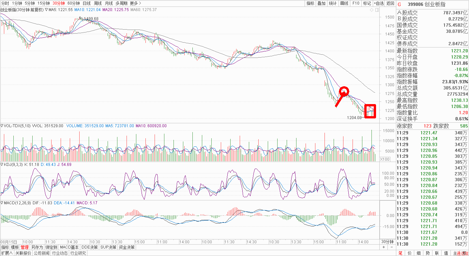This screenshot has height=256, width=469.
Task: Switch to the 分时 intraday view
Action: 5,3
